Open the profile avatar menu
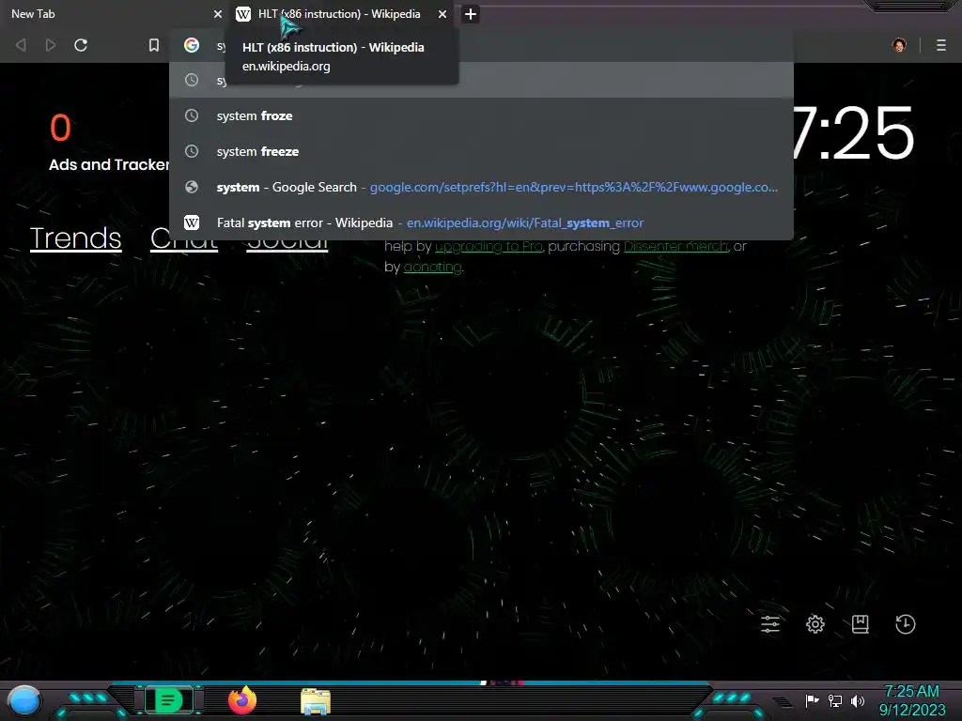962x721 pixels. point(899,45)
